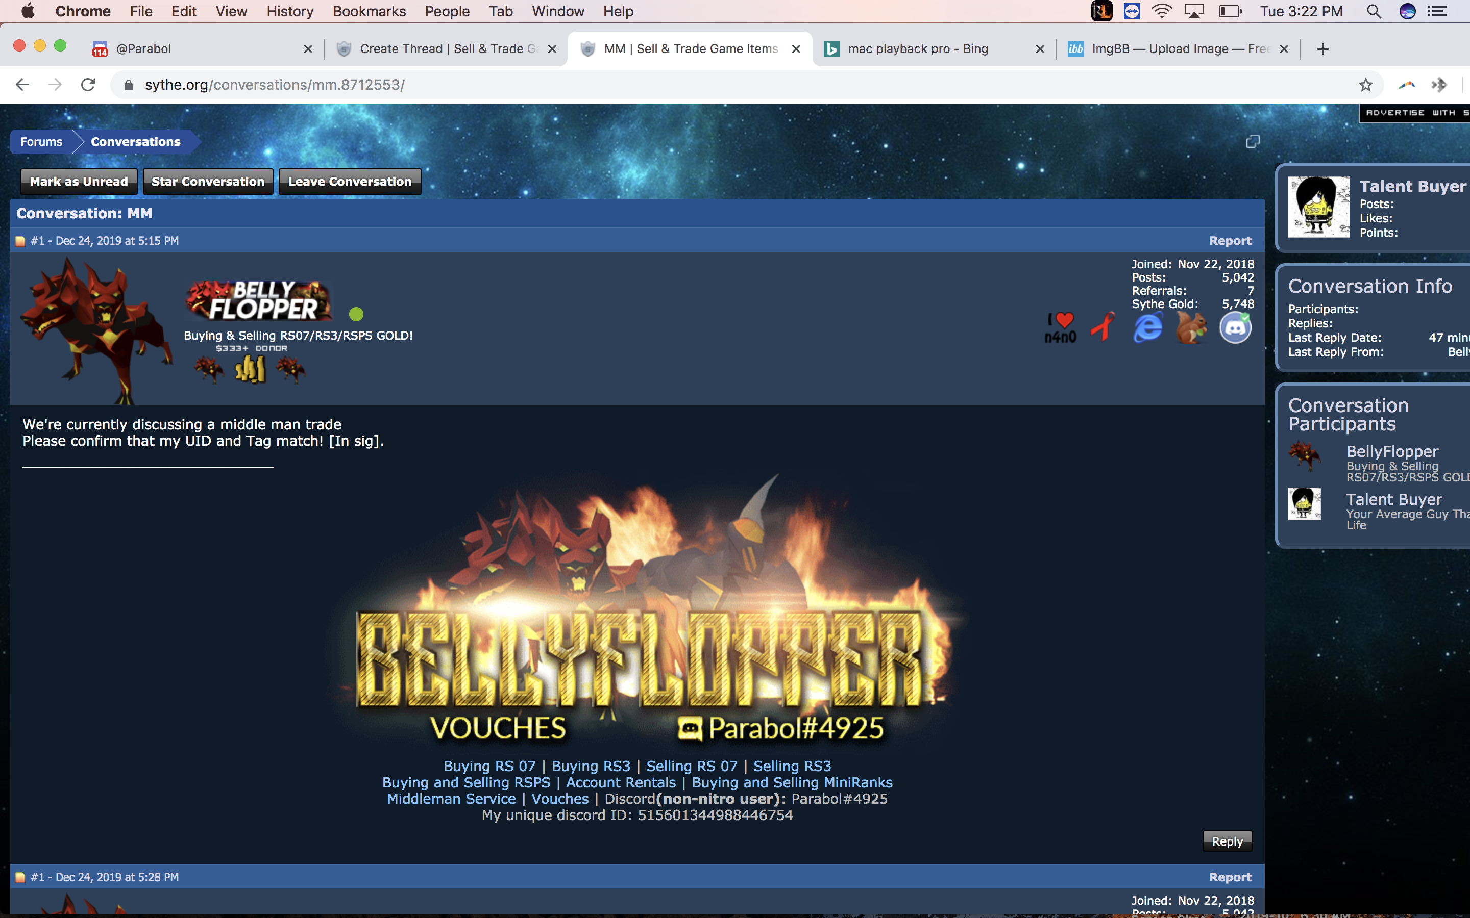Click the red ribbon badge icon

coord(1103,327)
